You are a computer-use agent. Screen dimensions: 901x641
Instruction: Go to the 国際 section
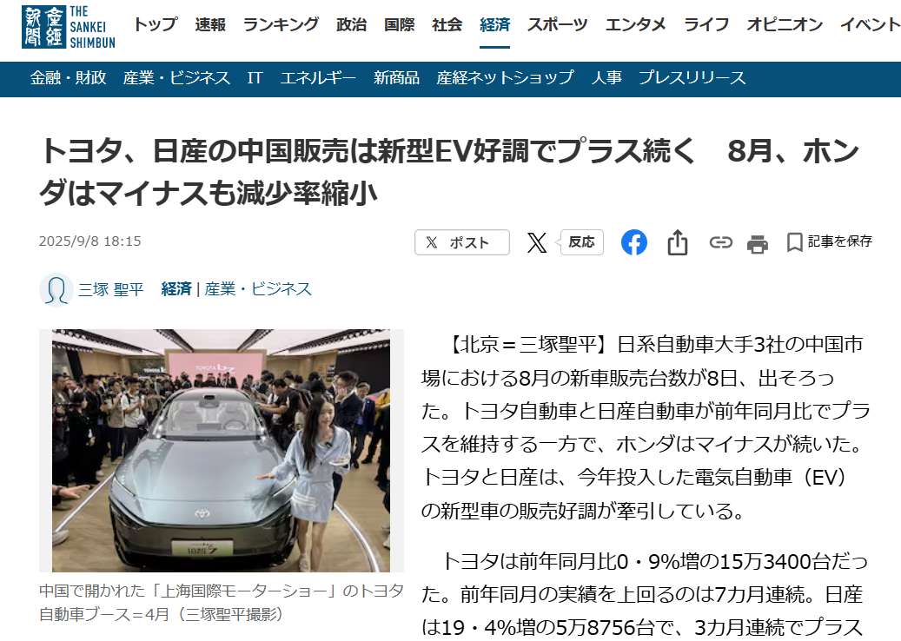pyautogui.click(x=399, y=24)
